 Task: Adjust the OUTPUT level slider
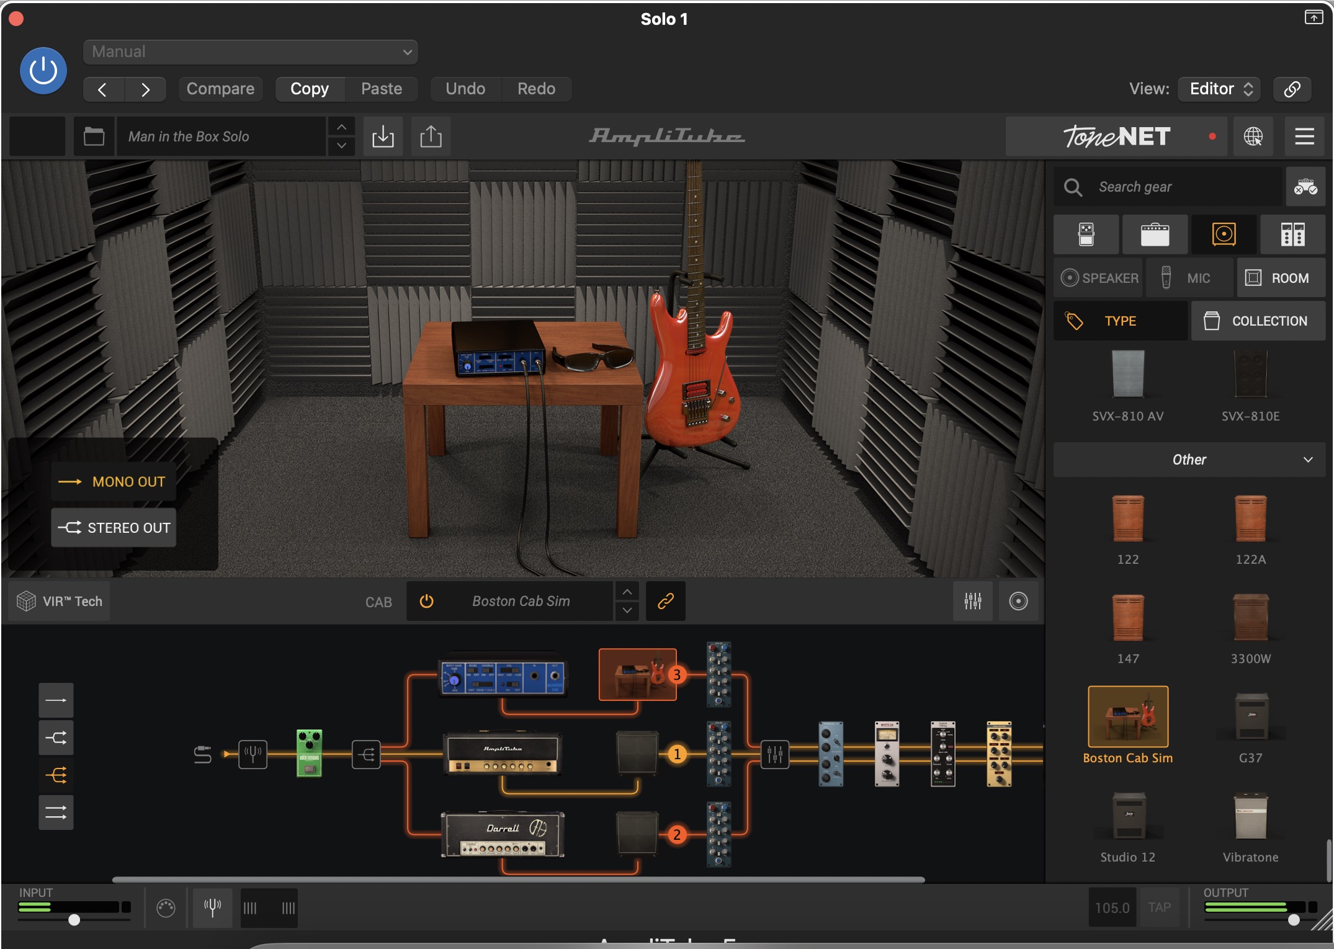pos(1293,920)
